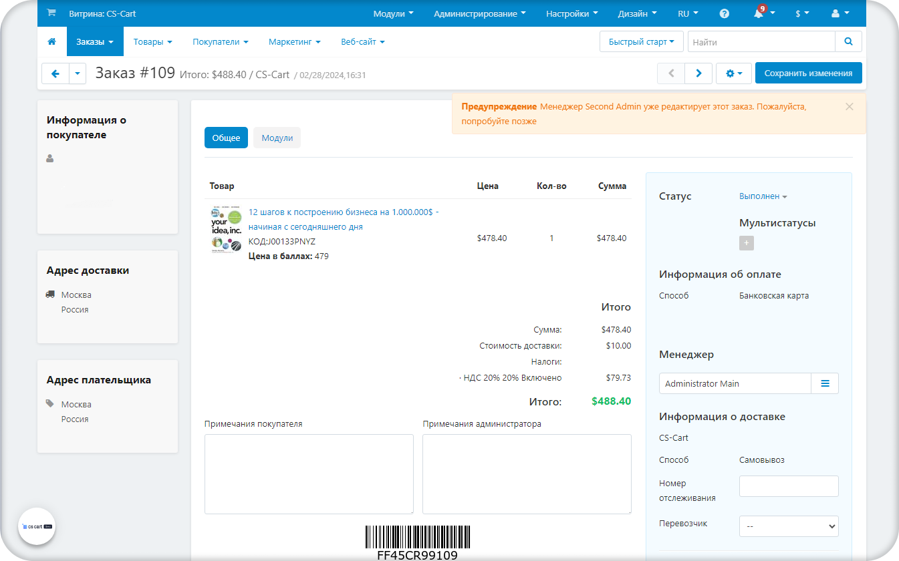This screenshot has width=899, height=561.
Task: Dismiss the warning notification with X
Action: 849,106
